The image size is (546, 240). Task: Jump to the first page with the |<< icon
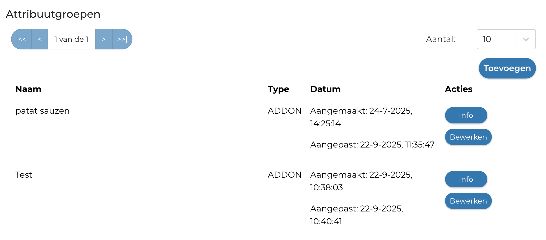pos(22,39)
